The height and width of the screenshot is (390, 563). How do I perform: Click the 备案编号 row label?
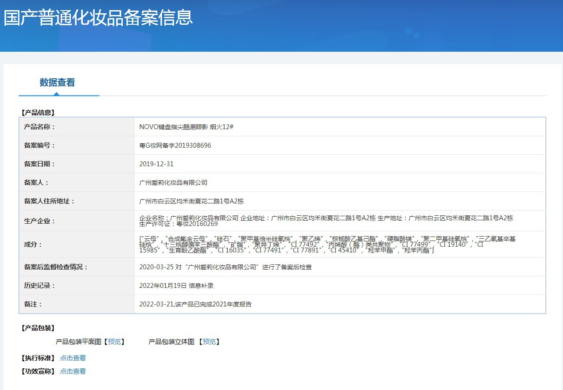[x=39, y=145]
